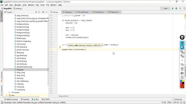Open the 4: Run tool window
The width and height of the screenshot is (186, 104).
(35, 99)
